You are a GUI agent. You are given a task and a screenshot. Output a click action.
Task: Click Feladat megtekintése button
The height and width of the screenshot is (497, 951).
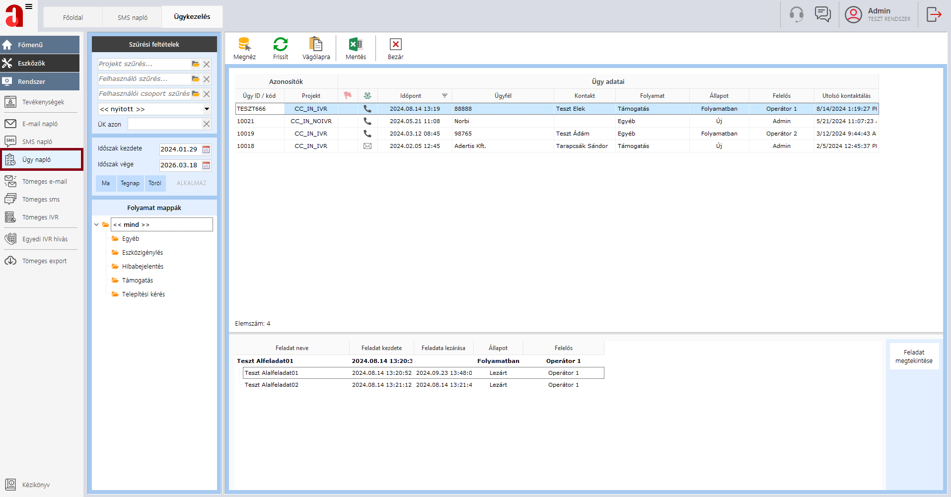(x=914, y=356)
